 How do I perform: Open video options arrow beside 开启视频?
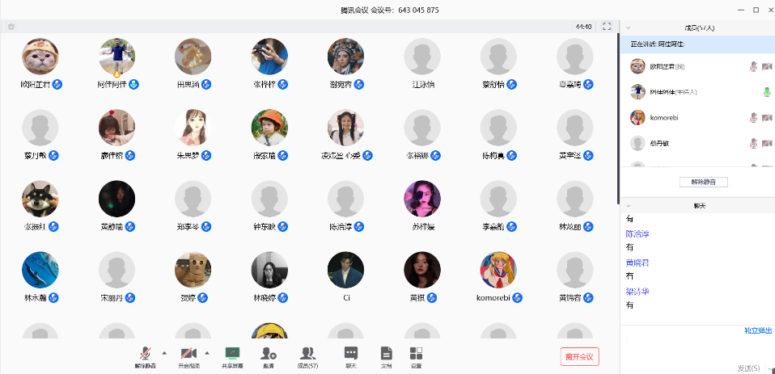(x=207, y=353)
